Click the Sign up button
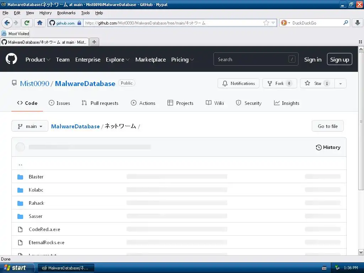This screenshot has height=273, width=364. point(339,59)
